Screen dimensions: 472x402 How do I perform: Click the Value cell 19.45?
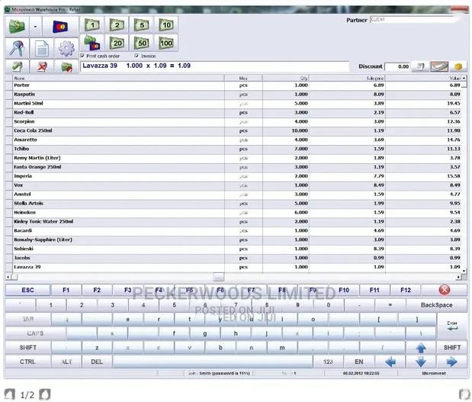pos(423,103)
